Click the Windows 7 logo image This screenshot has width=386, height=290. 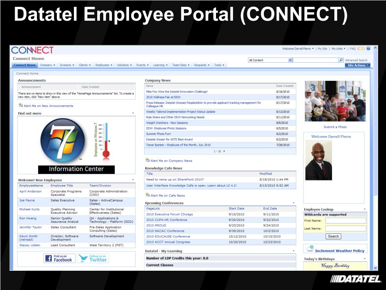[63, 140]
